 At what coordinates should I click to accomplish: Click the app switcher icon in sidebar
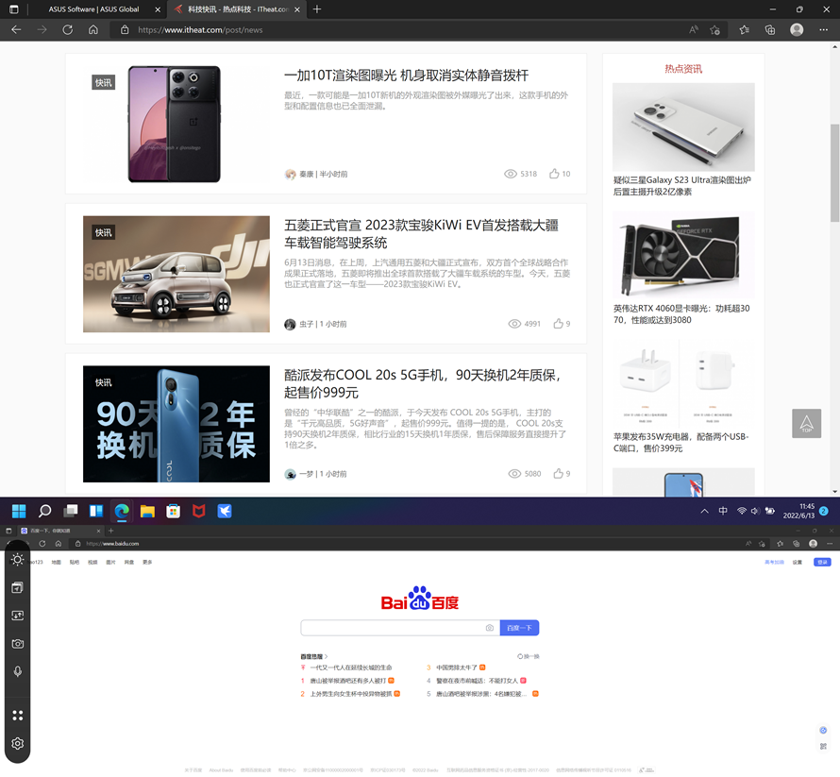tap(18, 588)
